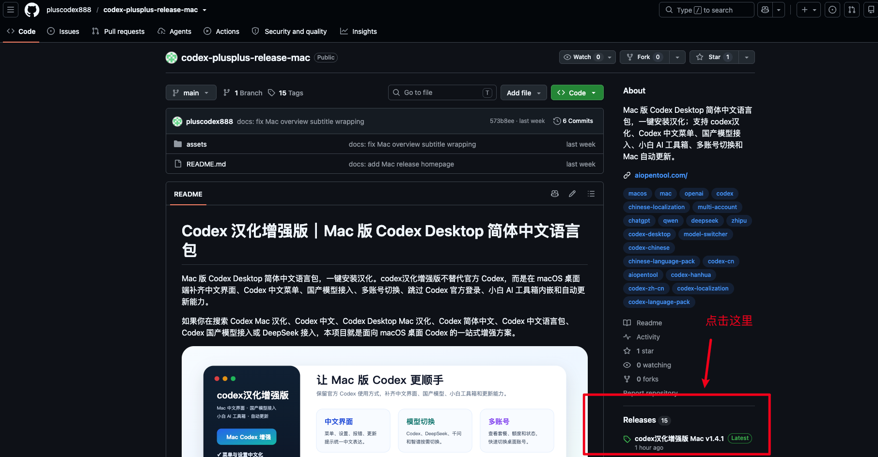
Task: Open the green Code clone dropdown
Action: tap(577, 93)
